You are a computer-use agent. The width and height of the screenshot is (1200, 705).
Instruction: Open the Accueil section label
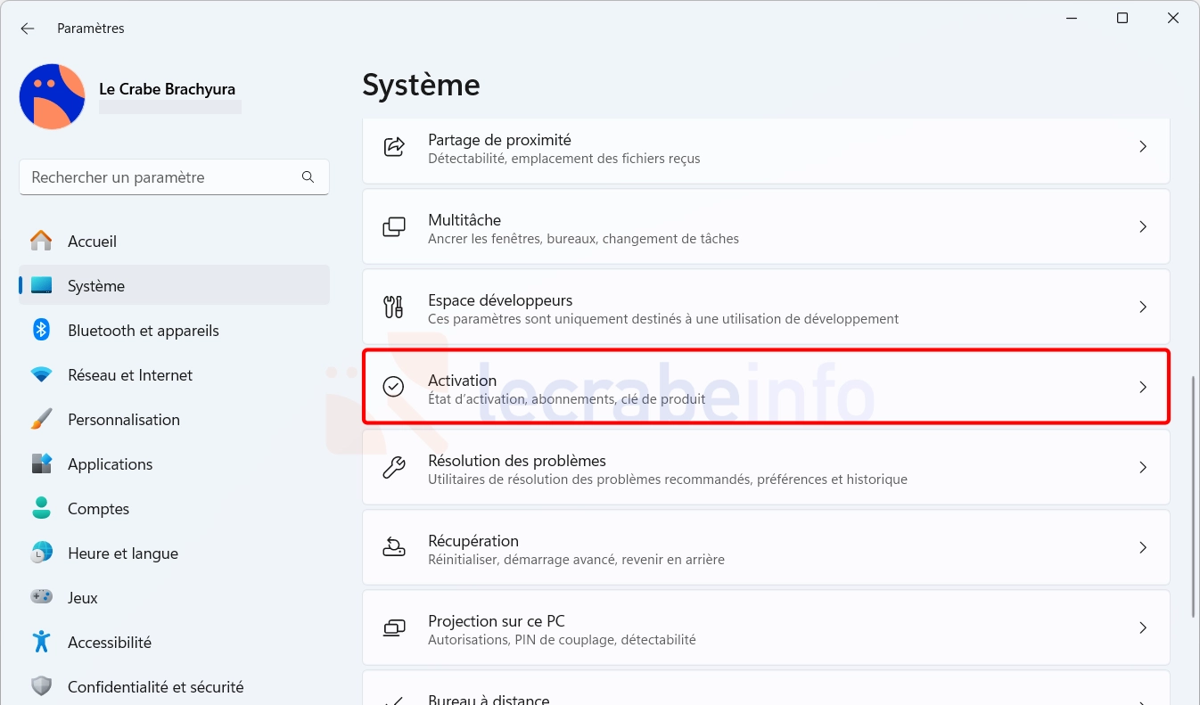point(92,242)
